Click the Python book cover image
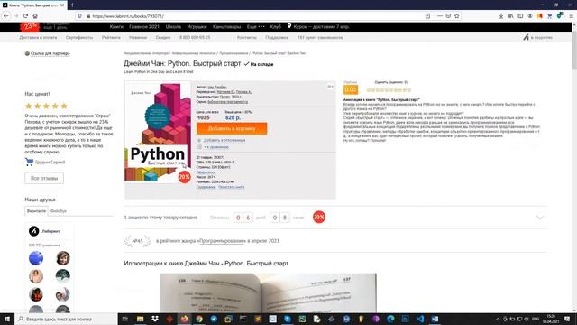577x325 pixels. (x=158, y=132)
